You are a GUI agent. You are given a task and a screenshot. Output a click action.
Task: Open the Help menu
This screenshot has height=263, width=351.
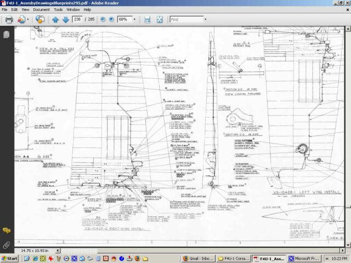[x=87, y=10]
